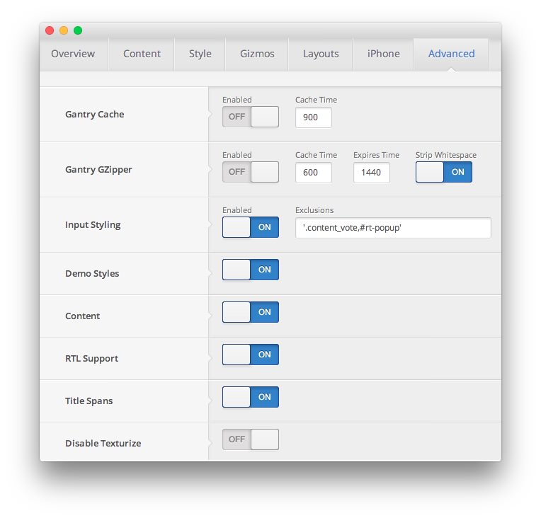Click GZipper Cache Time field showing 600
541x518 pixels.
(x=313, y=173)
